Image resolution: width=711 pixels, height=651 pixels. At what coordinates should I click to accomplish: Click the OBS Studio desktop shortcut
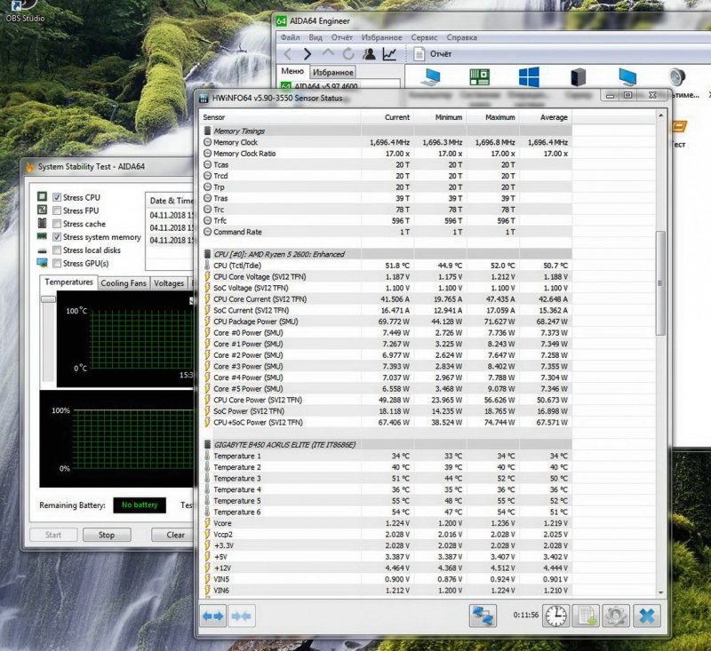point(25,11)
